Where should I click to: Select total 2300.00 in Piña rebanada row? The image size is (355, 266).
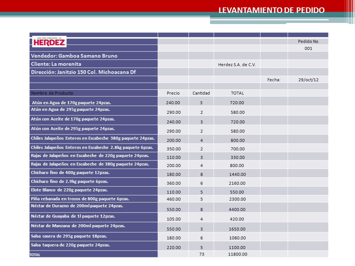(237, 199)
